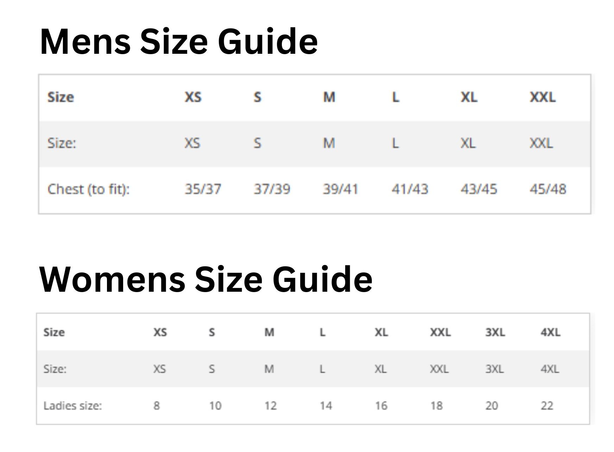Click the mens chest value 41/43
This screenshot has width=614, height=452.
tap(410, 189)
